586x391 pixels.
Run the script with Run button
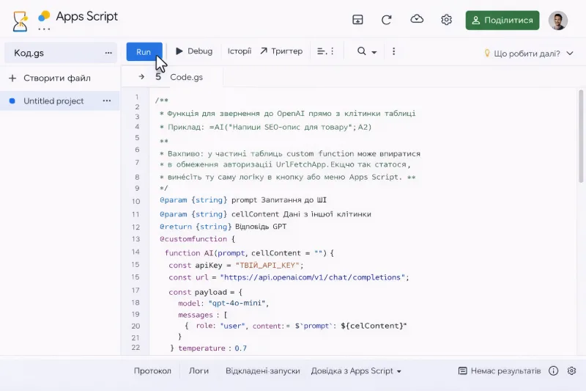tap(144, 51)
